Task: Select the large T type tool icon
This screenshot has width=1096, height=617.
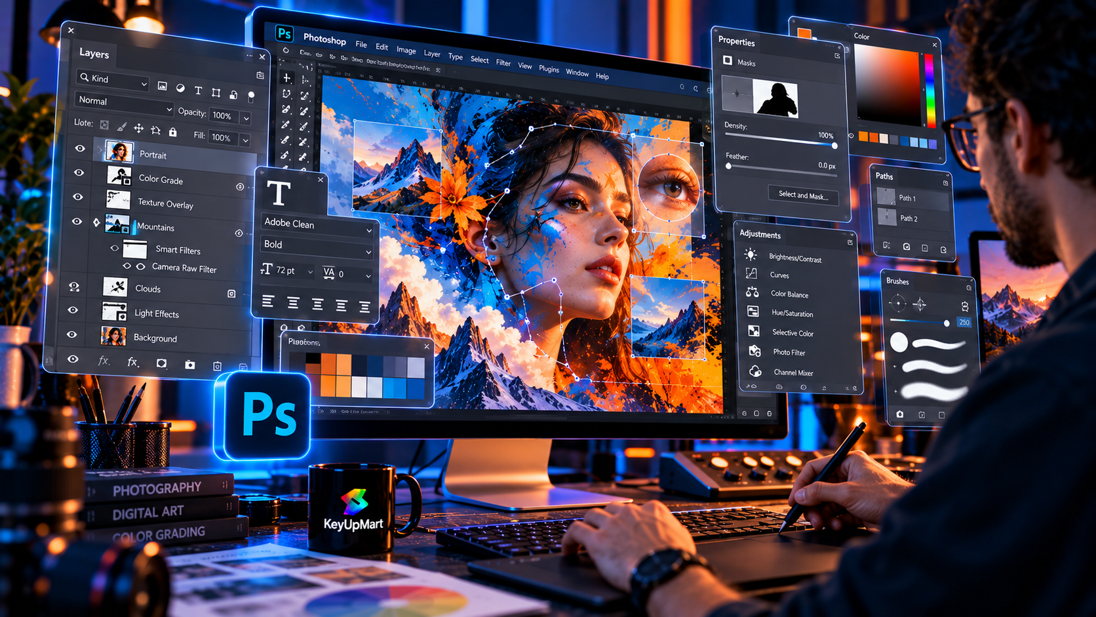Action: 279,193
